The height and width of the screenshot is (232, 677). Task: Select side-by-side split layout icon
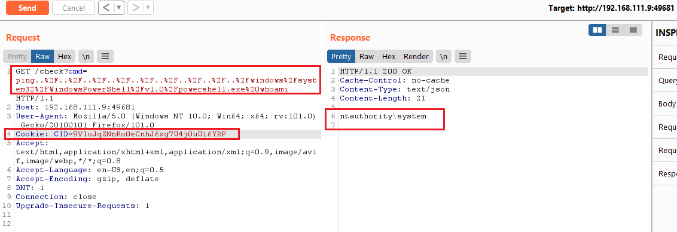[x=597, y=30]
